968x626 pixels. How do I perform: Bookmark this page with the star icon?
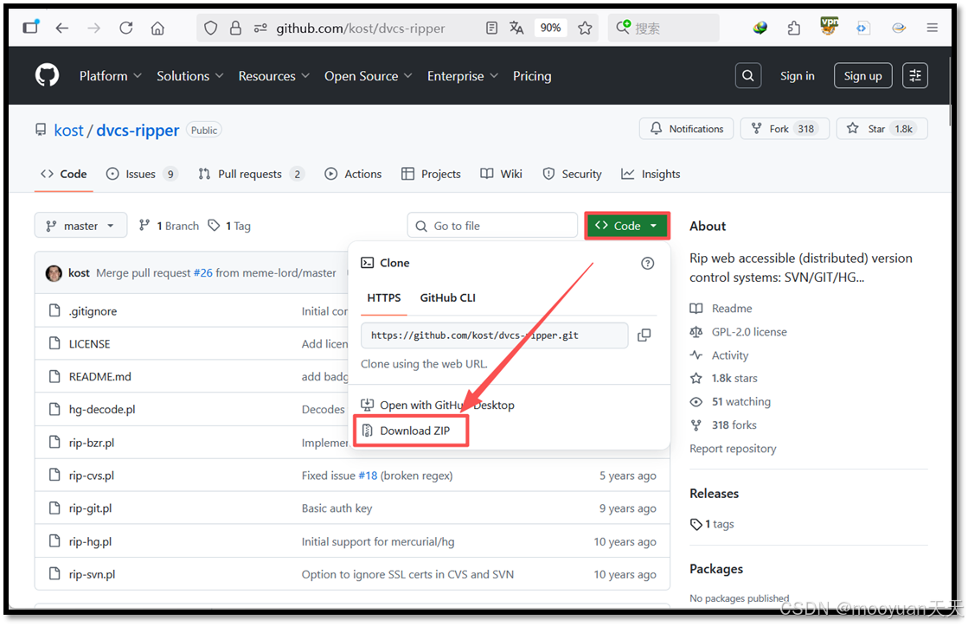tap(586, 28)
